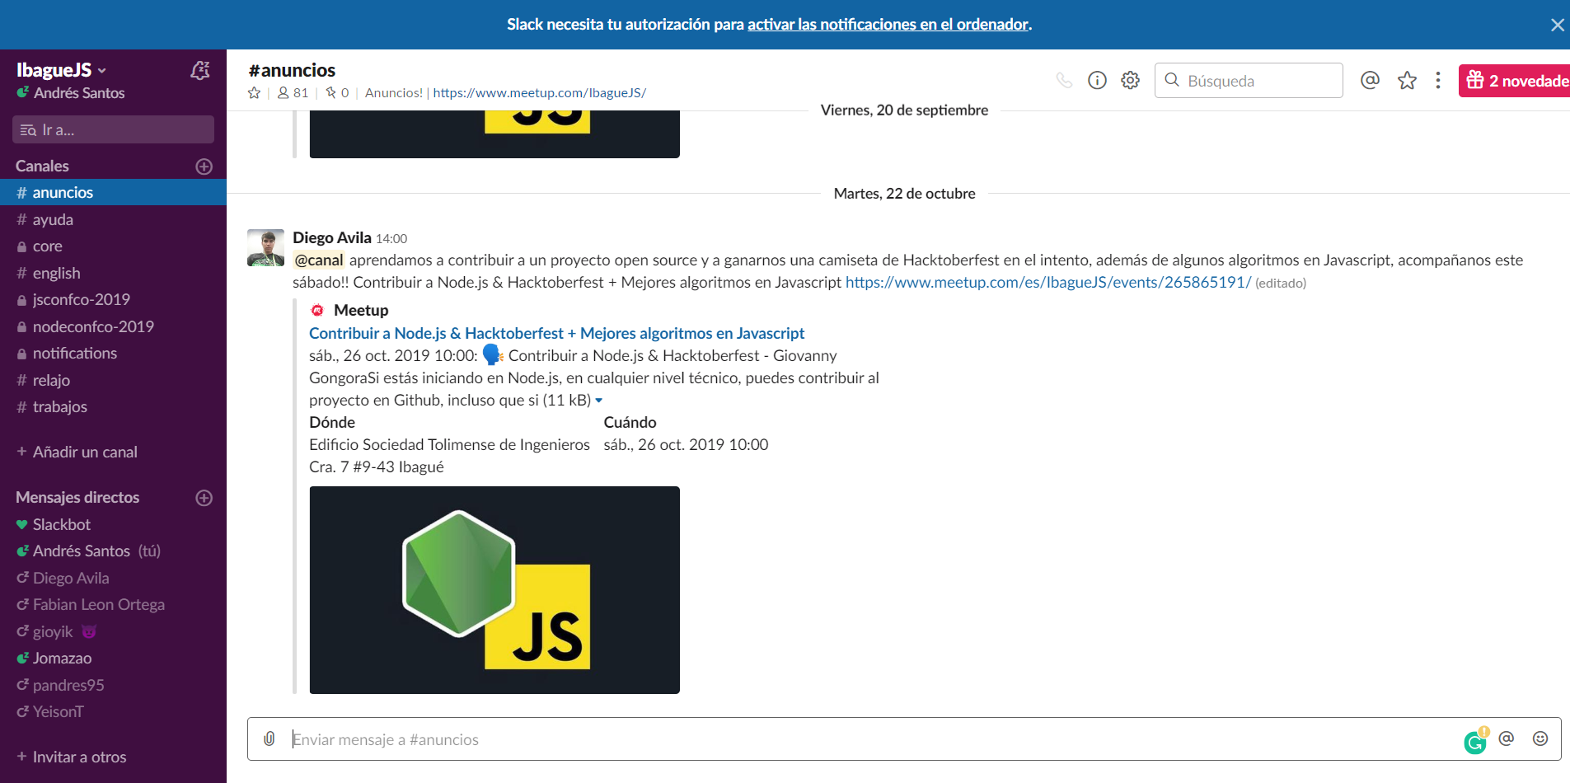Mention someone using message box @ icon

1507,738
